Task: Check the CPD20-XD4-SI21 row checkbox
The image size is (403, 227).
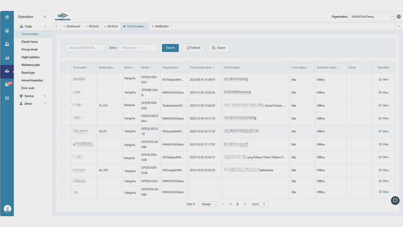Action: 64,80
